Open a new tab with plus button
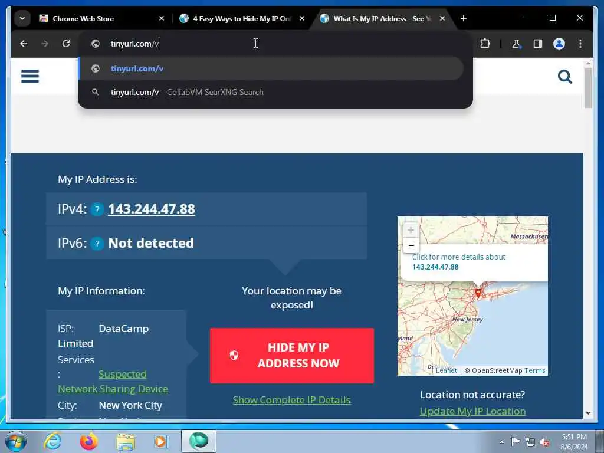Viewport: 604px width, 453px height. pos(464,18)
